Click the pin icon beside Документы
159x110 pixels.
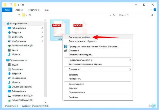(42, 37)
